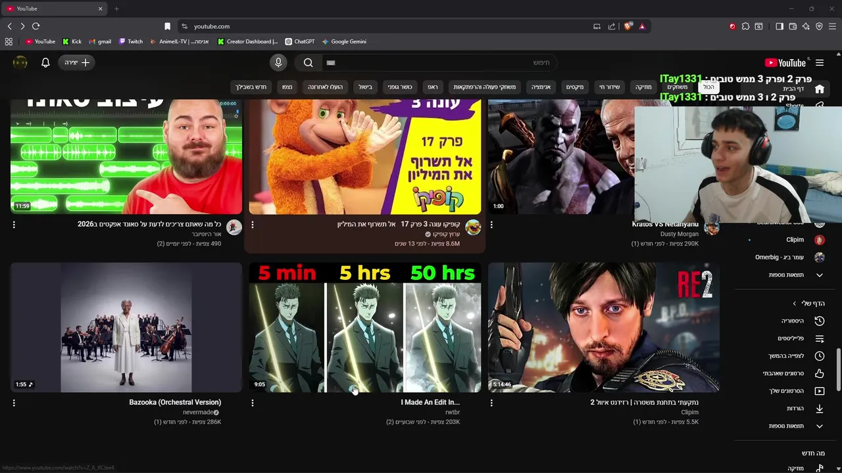
Task: Open options menu for קופיקו video
Action: (x=253, y=225)
